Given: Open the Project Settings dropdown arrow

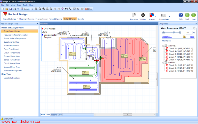Looking at the screenshot, I should [x=18, y=19].
